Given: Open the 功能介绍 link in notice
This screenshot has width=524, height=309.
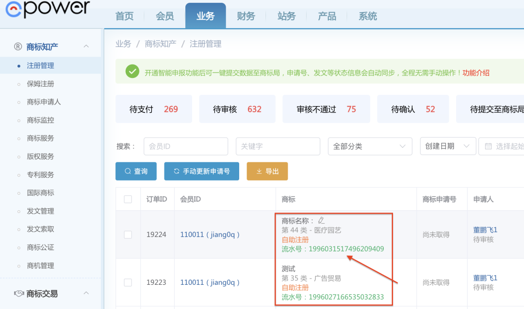Looking at the screenshot, I should pyautogui.click(x=476, y=73).
